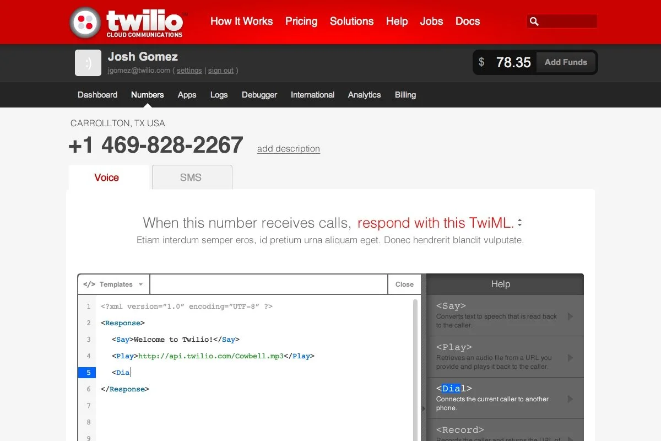The height and width of the screenshot is (441, 661).
Task: Close the TwiML editor
Action: 404,284
